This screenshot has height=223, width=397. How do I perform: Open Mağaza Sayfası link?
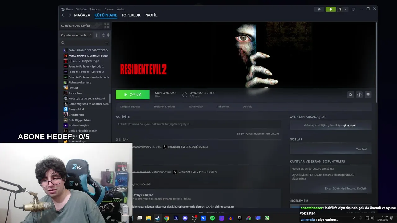(x=130, y=107)
